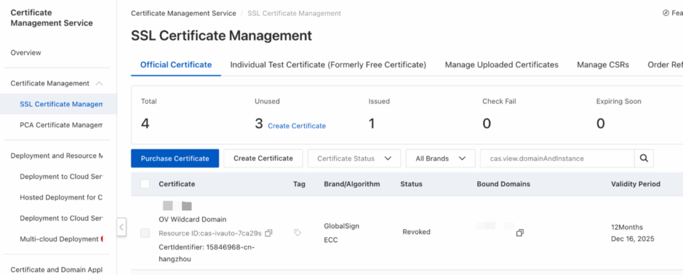Tick the OV Wildcard Domain row checkbox

[x=145, y=232]
